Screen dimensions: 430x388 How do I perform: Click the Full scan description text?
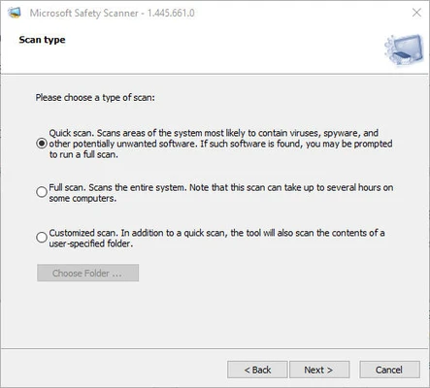coord(221,193)
